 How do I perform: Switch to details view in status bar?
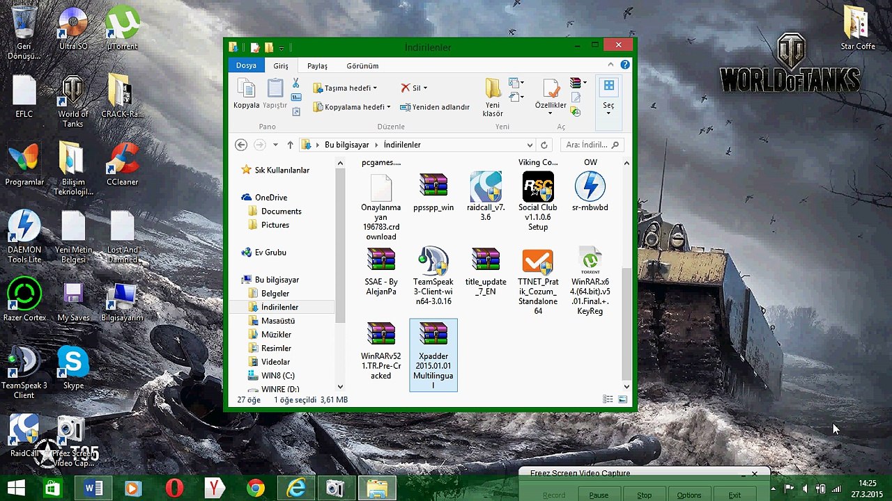[608, 399]
